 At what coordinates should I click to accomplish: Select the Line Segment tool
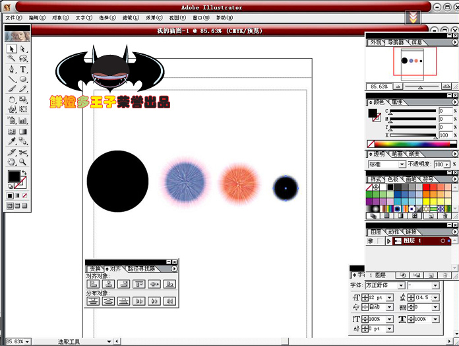12,79
